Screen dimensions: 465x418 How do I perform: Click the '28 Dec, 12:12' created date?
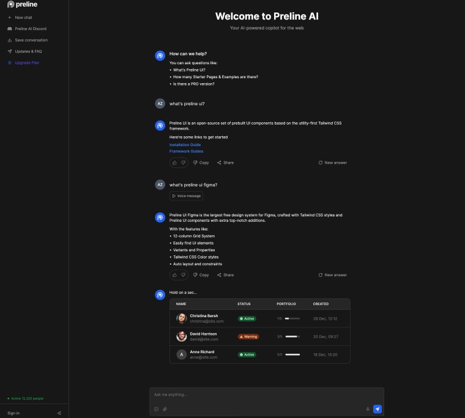325,319
